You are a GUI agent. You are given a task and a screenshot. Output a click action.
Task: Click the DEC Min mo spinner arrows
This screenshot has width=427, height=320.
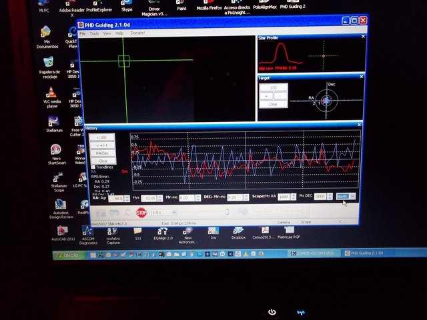(246, 197)
